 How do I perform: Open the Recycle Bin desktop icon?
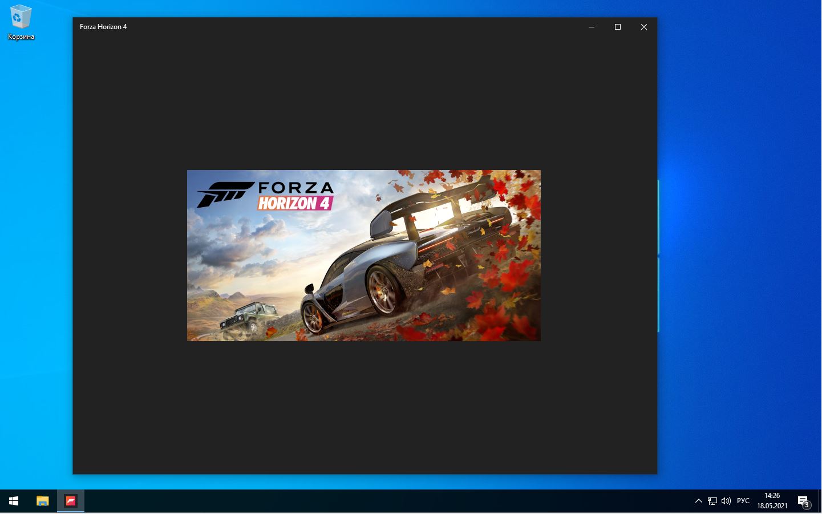21,23
